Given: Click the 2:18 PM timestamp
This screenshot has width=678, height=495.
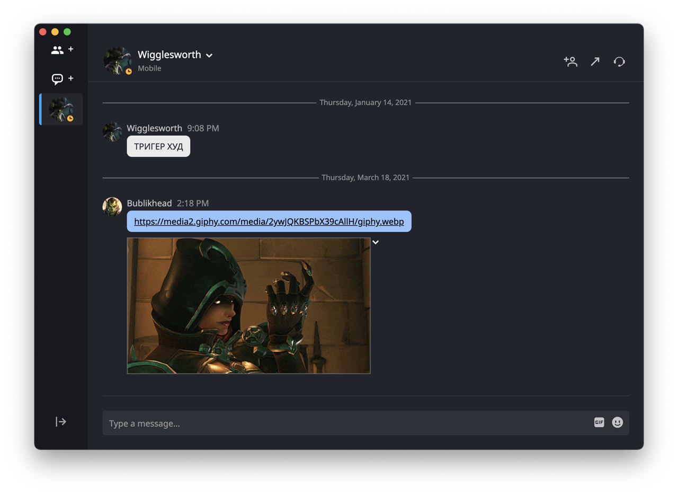Looking at the screenshot, I should (x=193, y=204).
